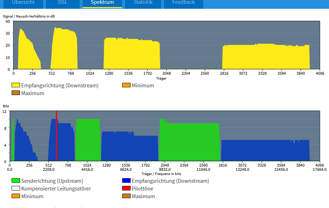The width and height of the screenshot is (329, 208).
Task: Click green Senderichtung (Upstream) legend swatch
Action: click(16, 181)
